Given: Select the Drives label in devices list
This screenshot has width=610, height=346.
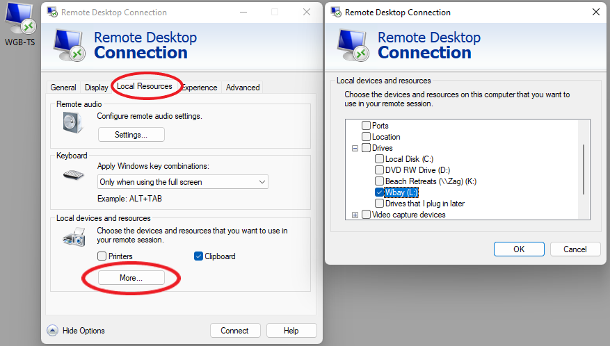Looking at the screenshot, I should point(382,148).
